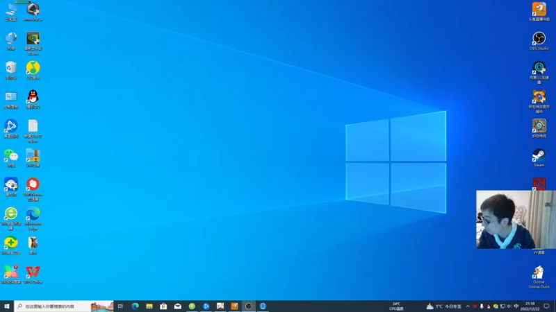Open the taskbar clock and date
The width and height of the screenshot is (556, 312).
(x=530, y=306)
